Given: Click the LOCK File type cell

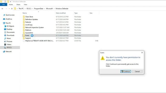Looking at the screenshot, I should (x=78, y=41).
